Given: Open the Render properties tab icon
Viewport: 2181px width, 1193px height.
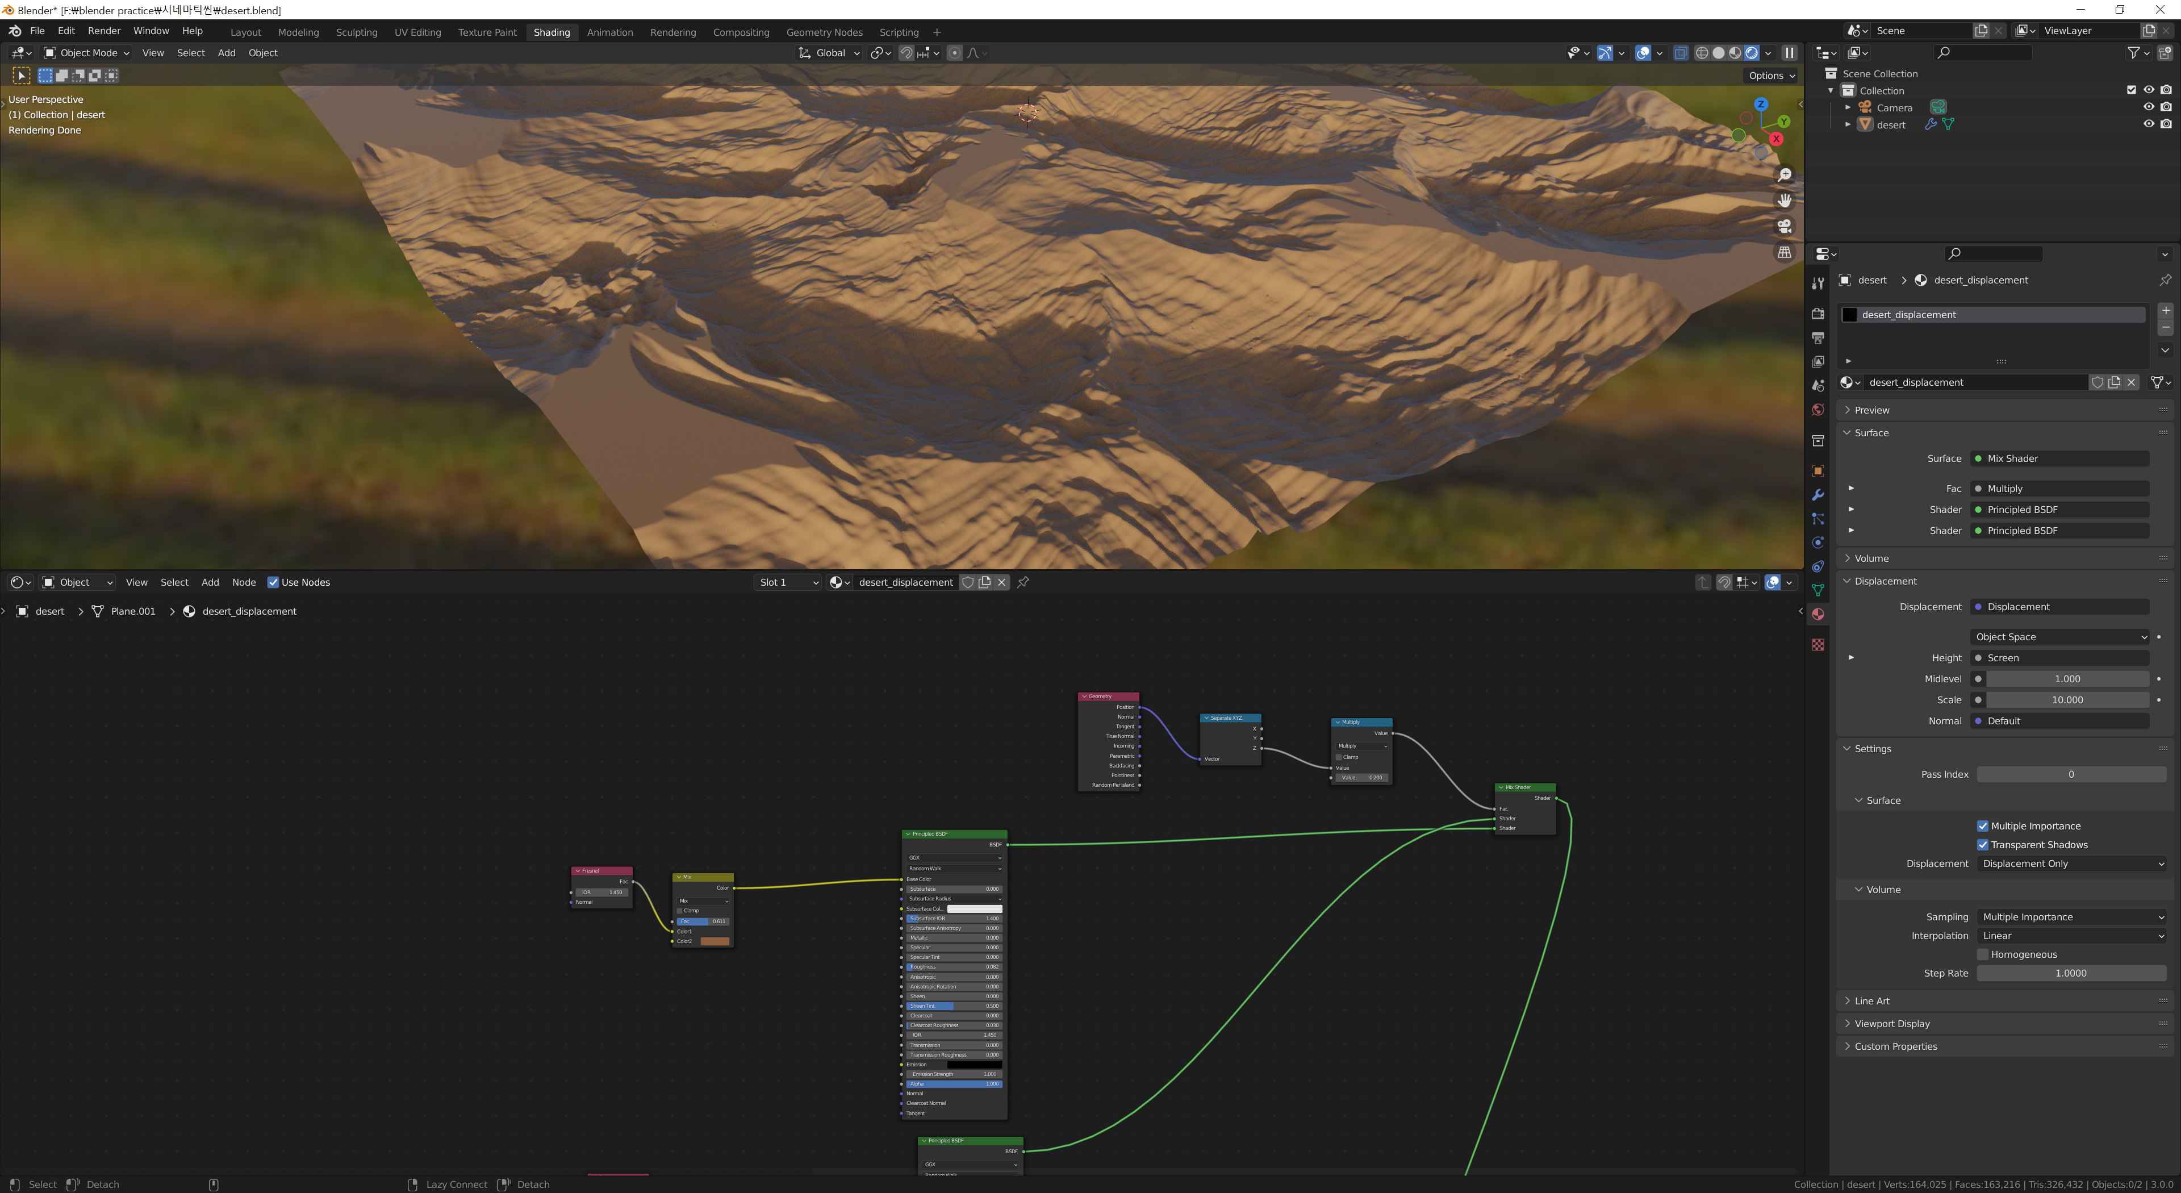Looking at the screenshot, I should [x=1817, y=313].
